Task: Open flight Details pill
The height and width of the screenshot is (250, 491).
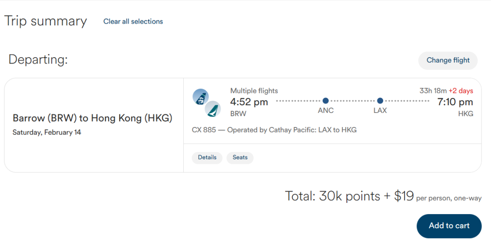Action: pyautogui.click(x=207, y=157)
